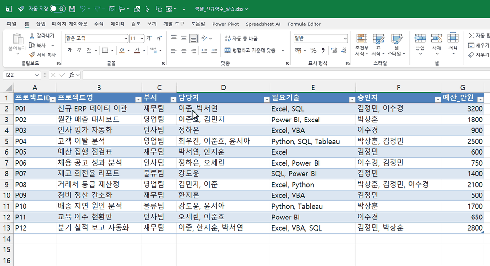Image resolution: width=490 pixels, height=266 pixels.
Task: Click the 서식 복사 format painter
Action: pos(43,55)
